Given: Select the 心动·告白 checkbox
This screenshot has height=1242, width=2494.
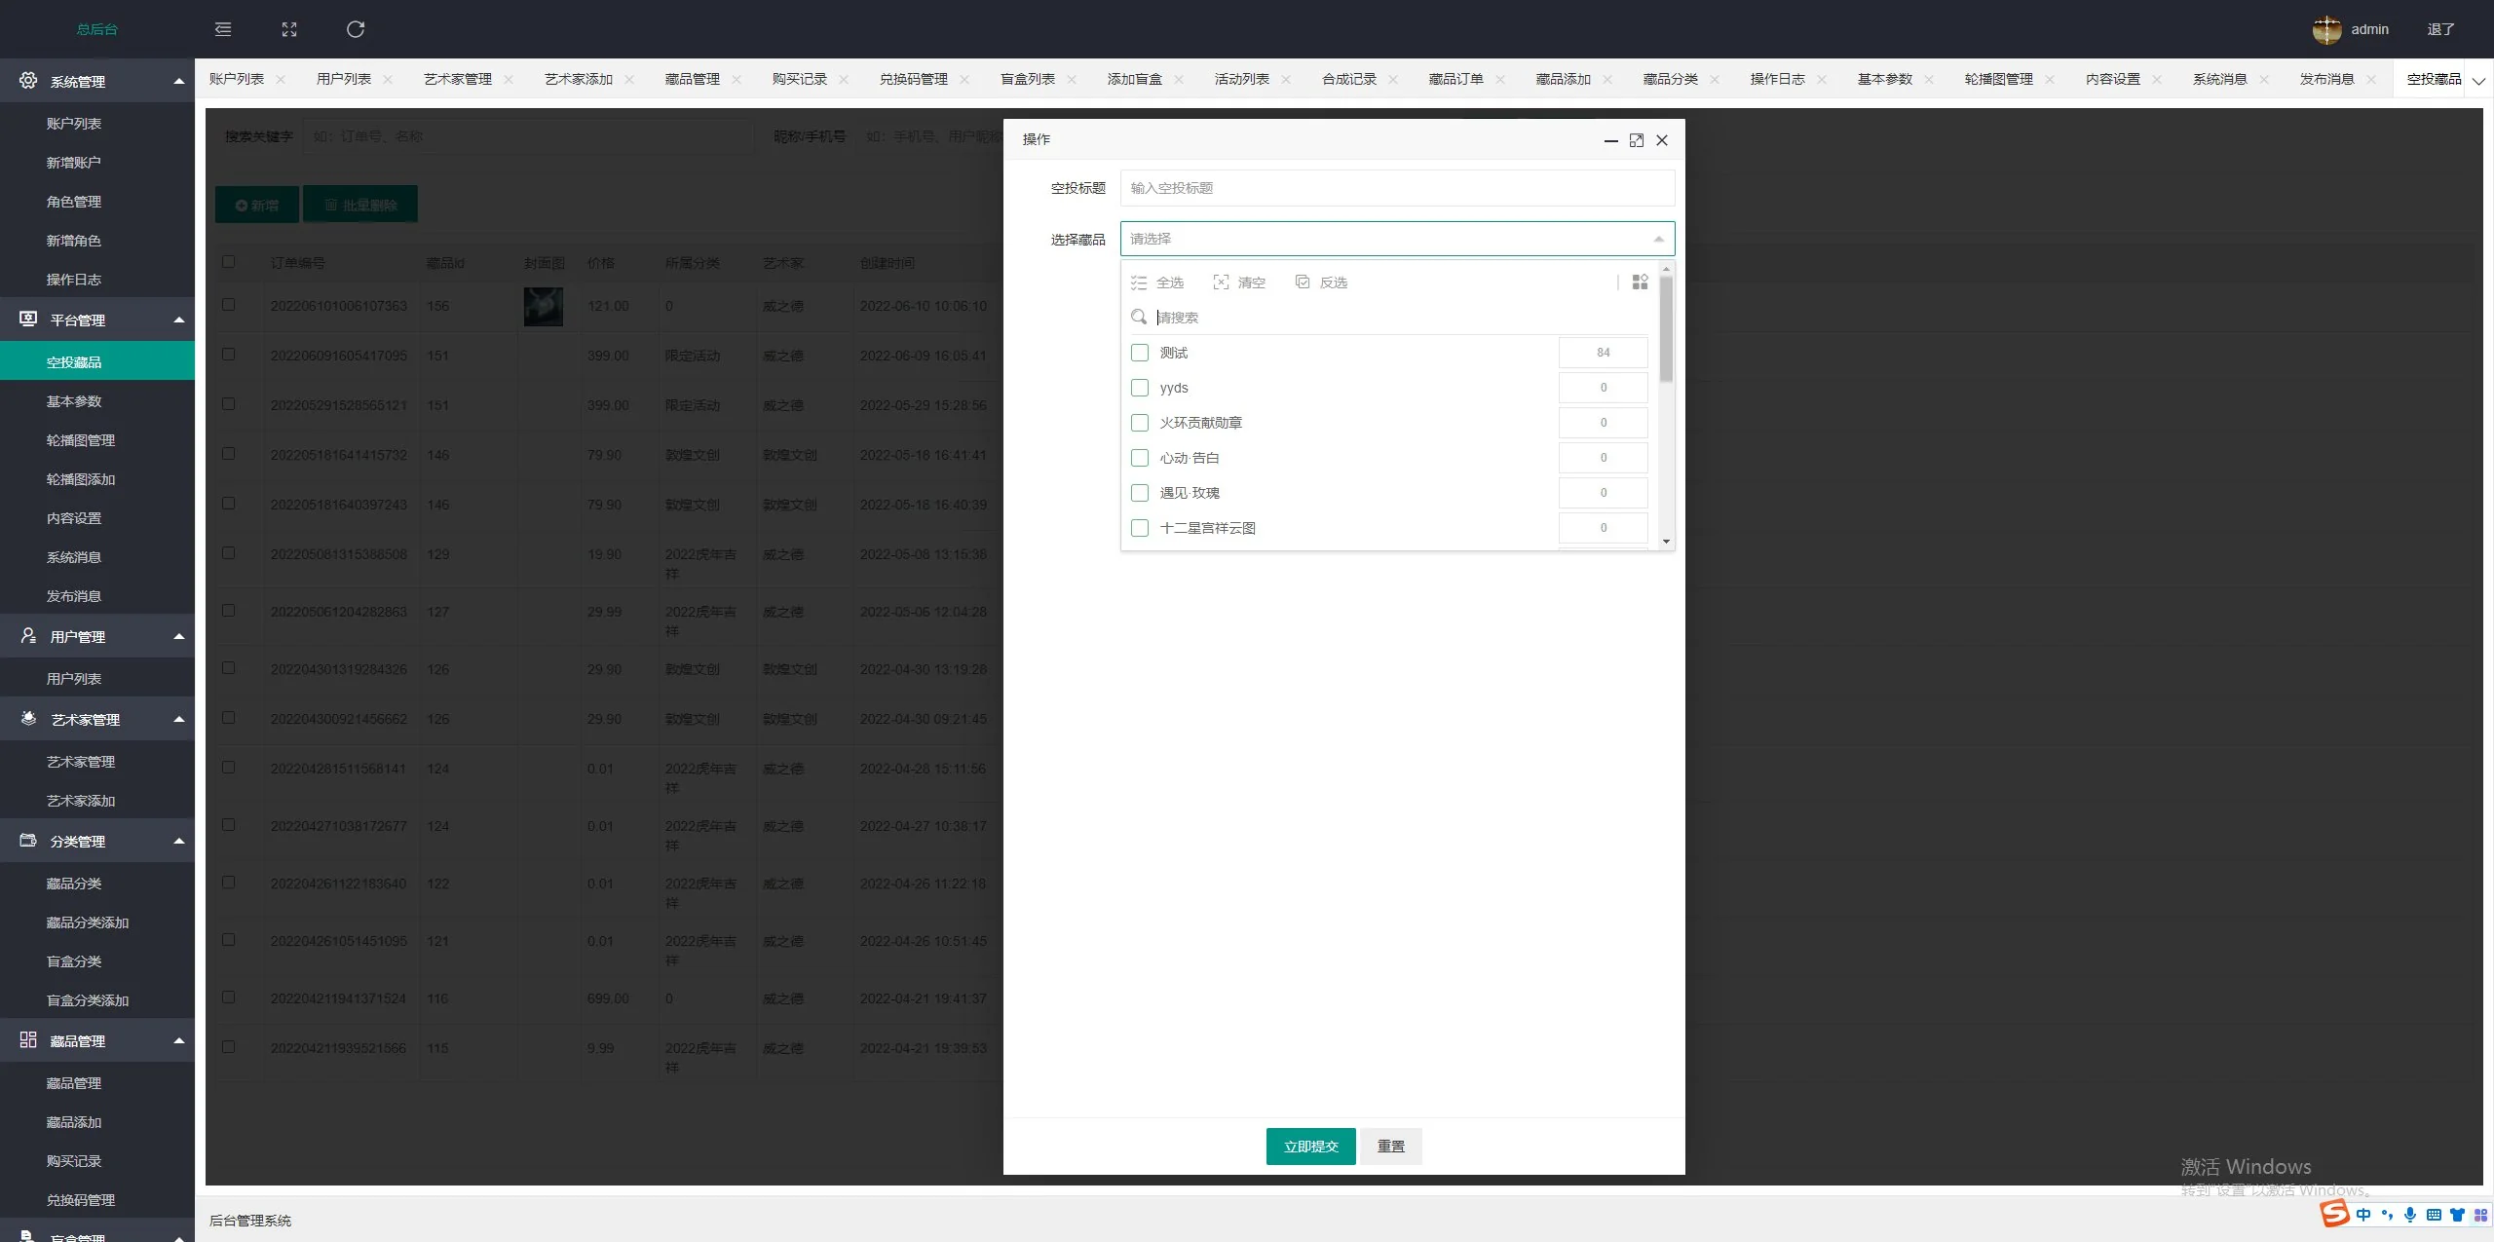Looking at the screenshot, I should click(1140, 458).
